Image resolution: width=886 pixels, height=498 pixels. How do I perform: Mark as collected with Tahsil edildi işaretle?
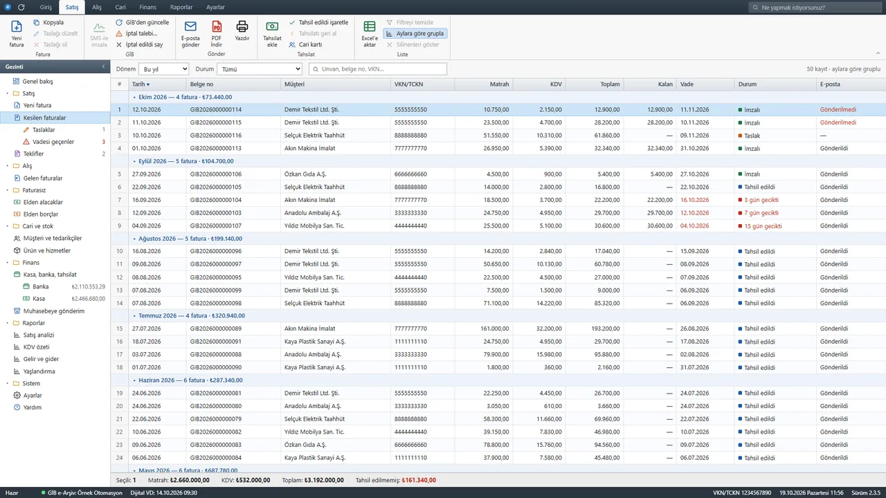pos(318,22)
